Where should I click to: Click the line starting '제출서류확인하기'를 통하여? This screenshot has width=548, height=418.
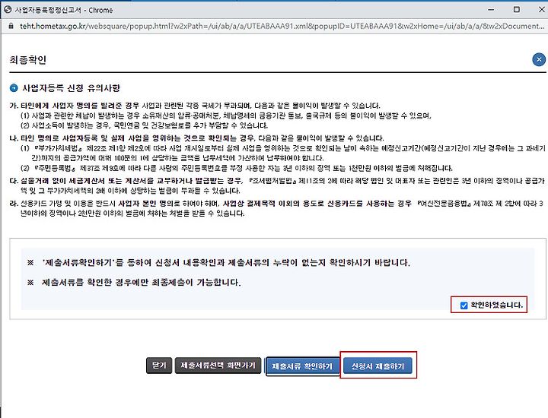[226, 263]
